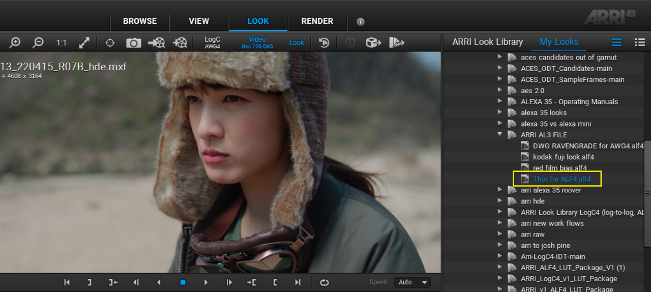Click the look file export icon
This screenshot has height=292, width=651.
pos(397,43)
